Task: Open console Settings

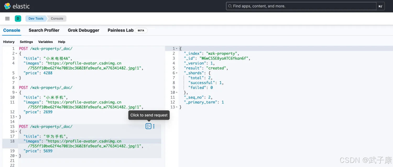Action: [x=26, y=42]
